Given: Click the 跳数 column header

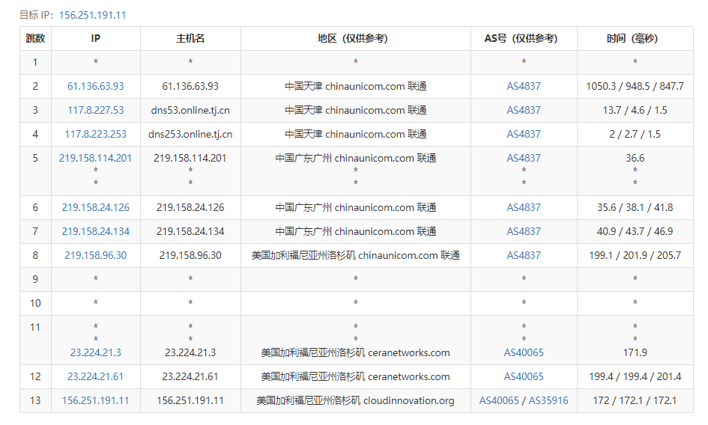Looking at the screenshot, I should pos(35,38).
